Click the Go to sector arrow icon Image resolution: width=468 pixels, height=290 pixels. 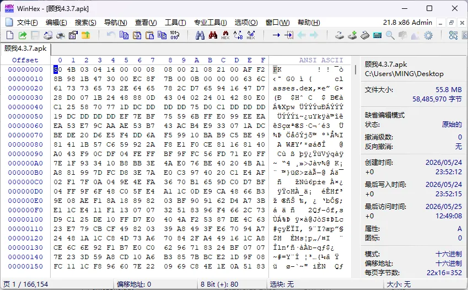coord(289,35)
